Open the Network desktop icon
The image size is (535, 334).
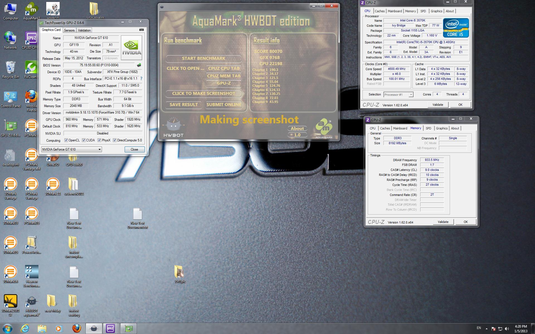[11, 41]
